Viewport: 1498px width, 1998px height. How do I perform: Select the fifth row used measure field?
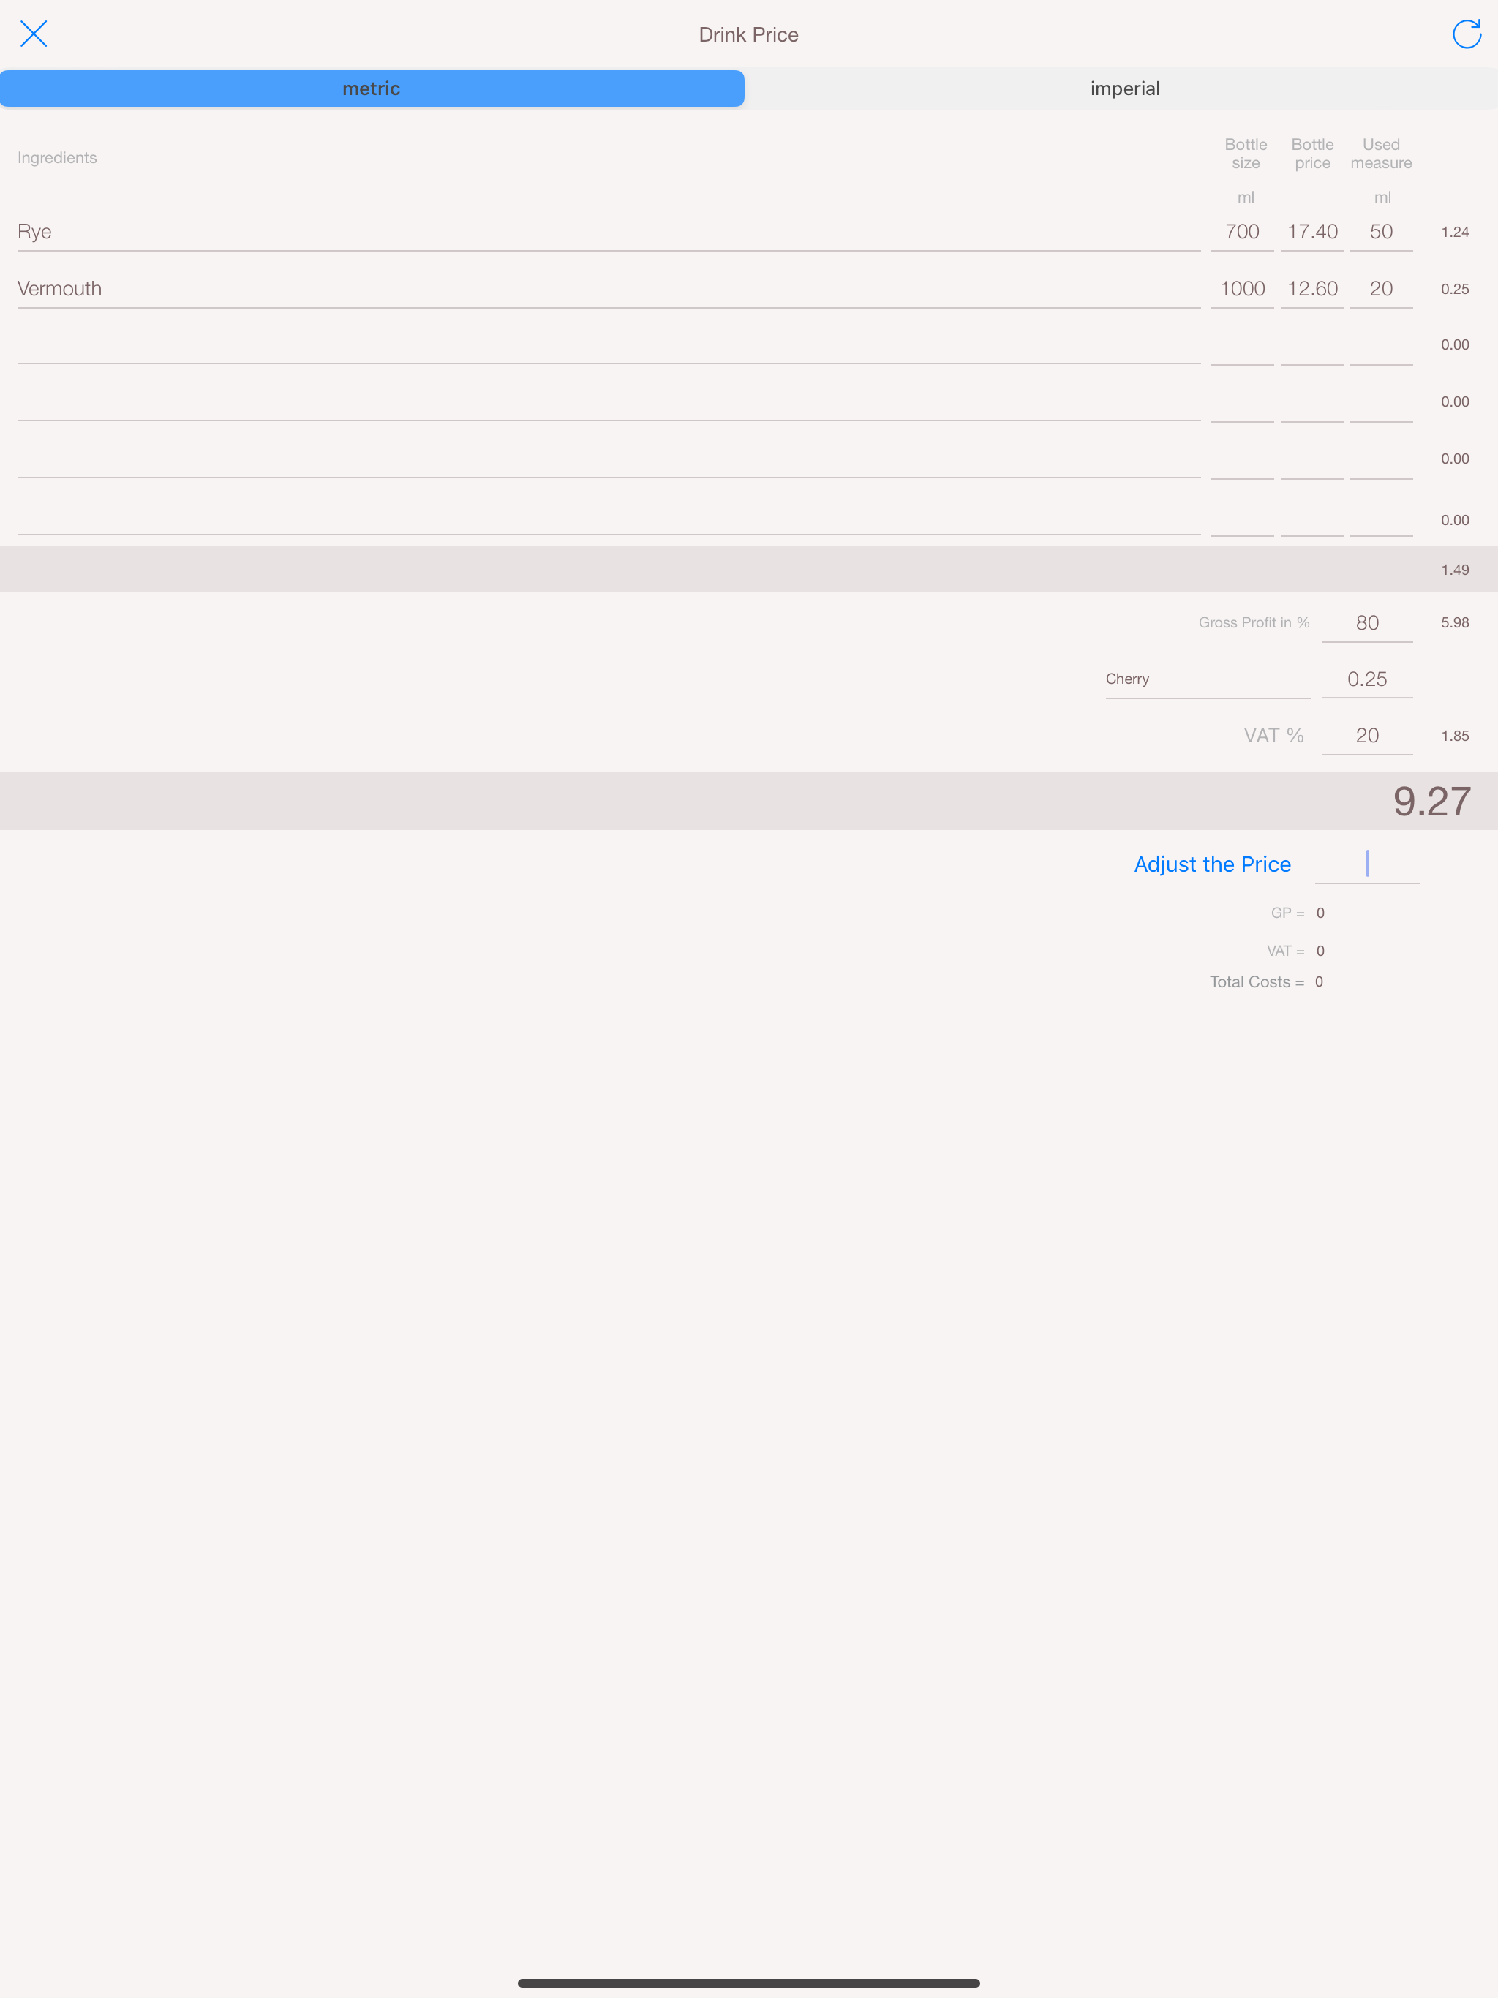coord(1380,460)
